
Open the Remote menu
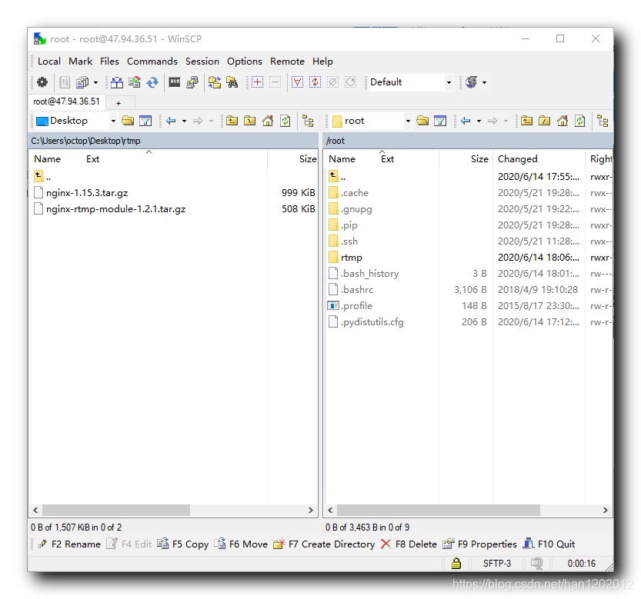click(287, 62)
